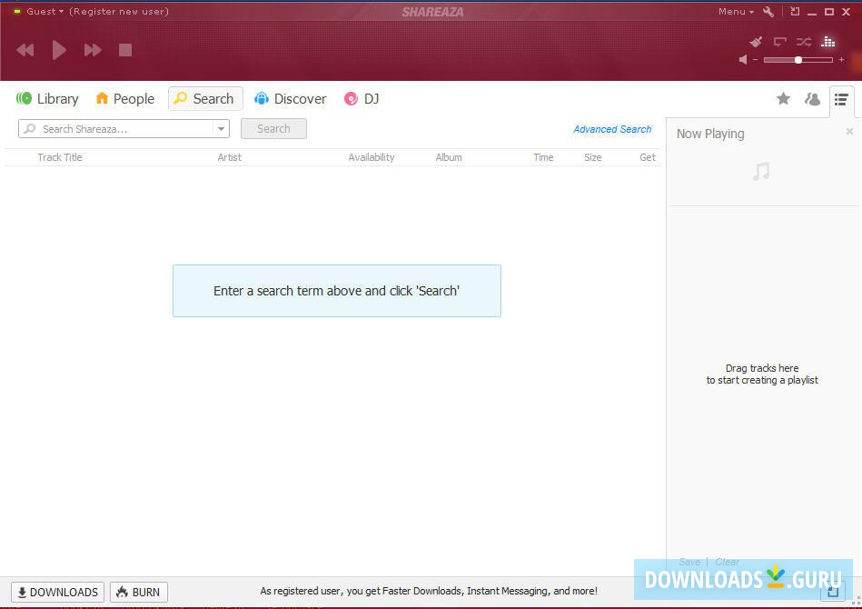Start playback with the Play button
862x609 pixels.
(x=59, y=50)
